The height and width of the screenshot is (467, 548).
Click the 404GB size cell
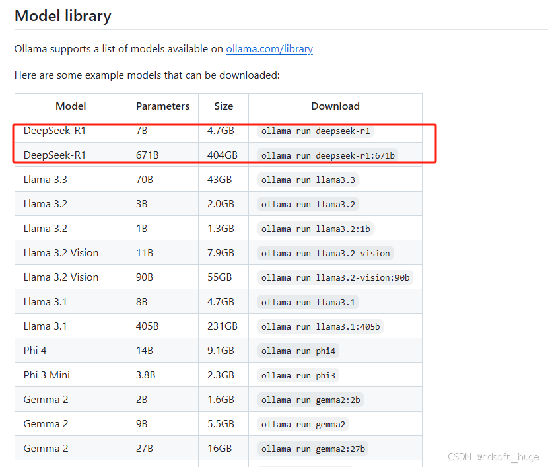click(223, 155)
